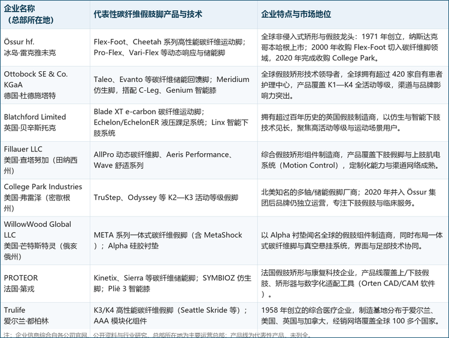Click the description mentioning Orten CAD/CAM 软件
Viewport: 449px width, 338px height.
coord(353,284)
